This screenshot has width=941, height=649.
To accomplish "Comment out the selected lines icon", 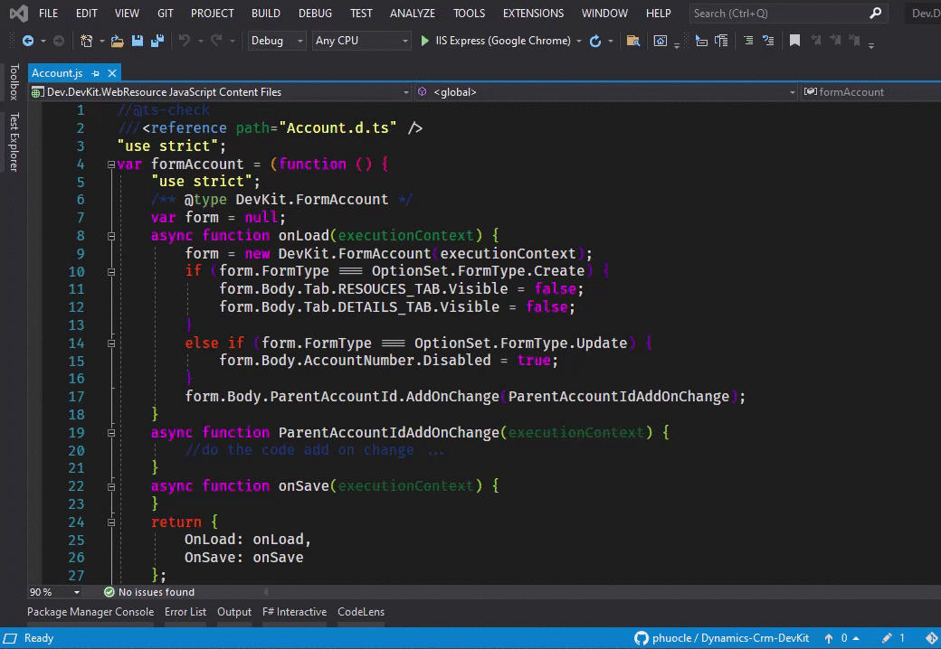I will click(x=748, y=41).
